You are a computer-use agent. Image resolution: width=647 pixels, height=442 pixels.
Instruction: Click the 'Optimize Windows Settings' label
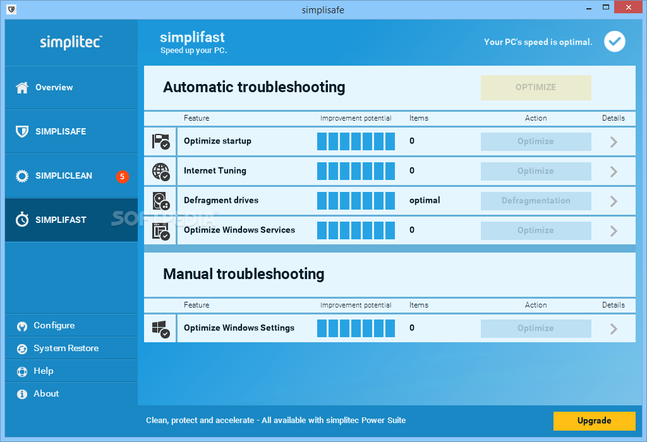(239, 328)
